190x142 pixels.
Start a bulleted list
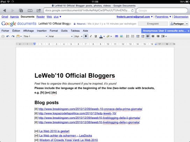tap(133, 36)
